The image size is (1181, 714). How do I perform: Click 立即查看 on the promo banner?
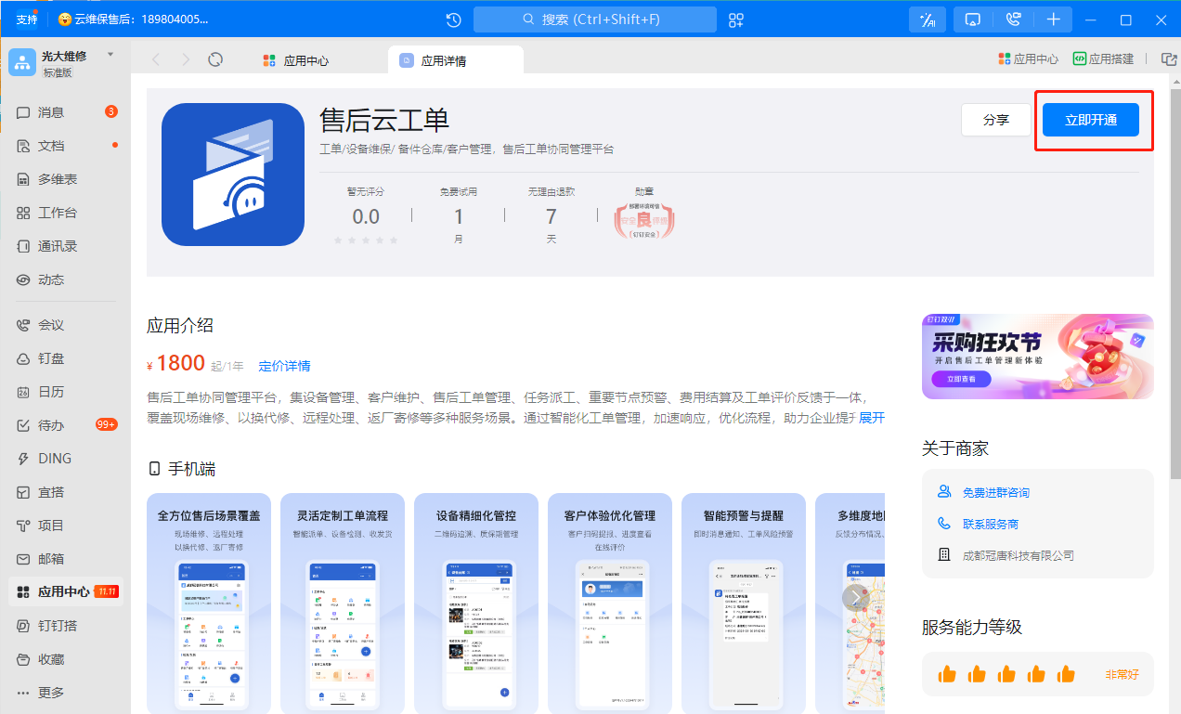click(x=962, y=379)
